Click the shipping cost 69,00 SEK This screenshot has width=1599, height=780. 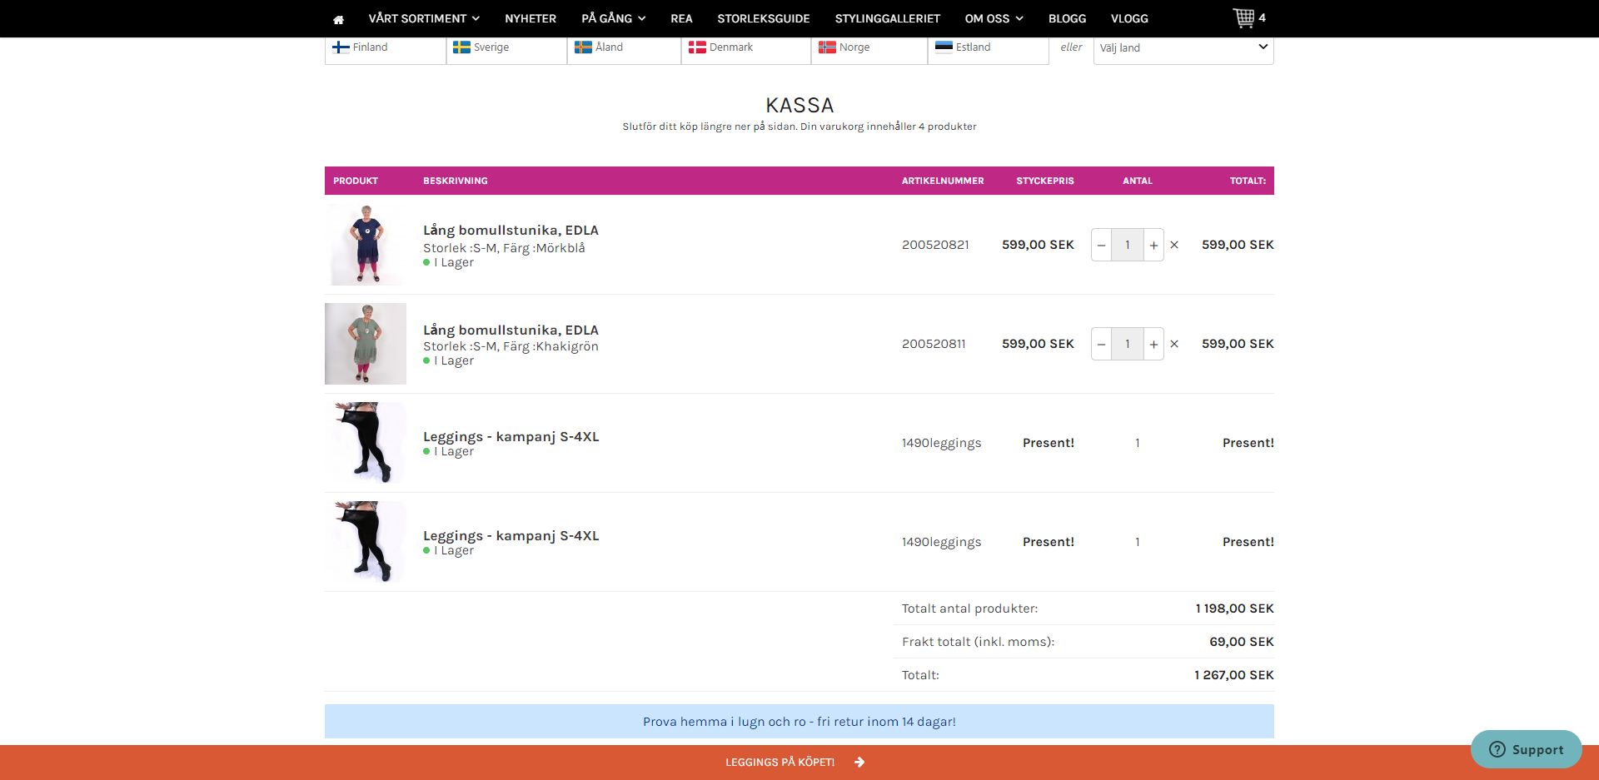[x=1242, y=642]
